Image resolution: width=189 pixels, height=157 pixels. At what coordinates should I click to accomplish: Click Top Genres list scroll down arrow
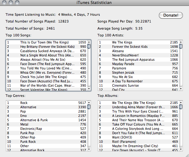point(89,149)
